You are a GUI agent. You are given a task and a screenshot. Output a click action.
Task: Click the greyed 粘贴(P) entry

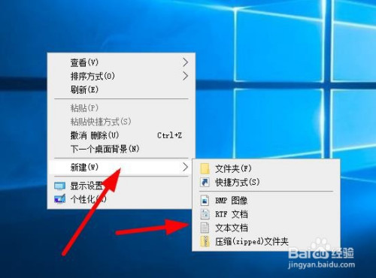tap(121, 108)
